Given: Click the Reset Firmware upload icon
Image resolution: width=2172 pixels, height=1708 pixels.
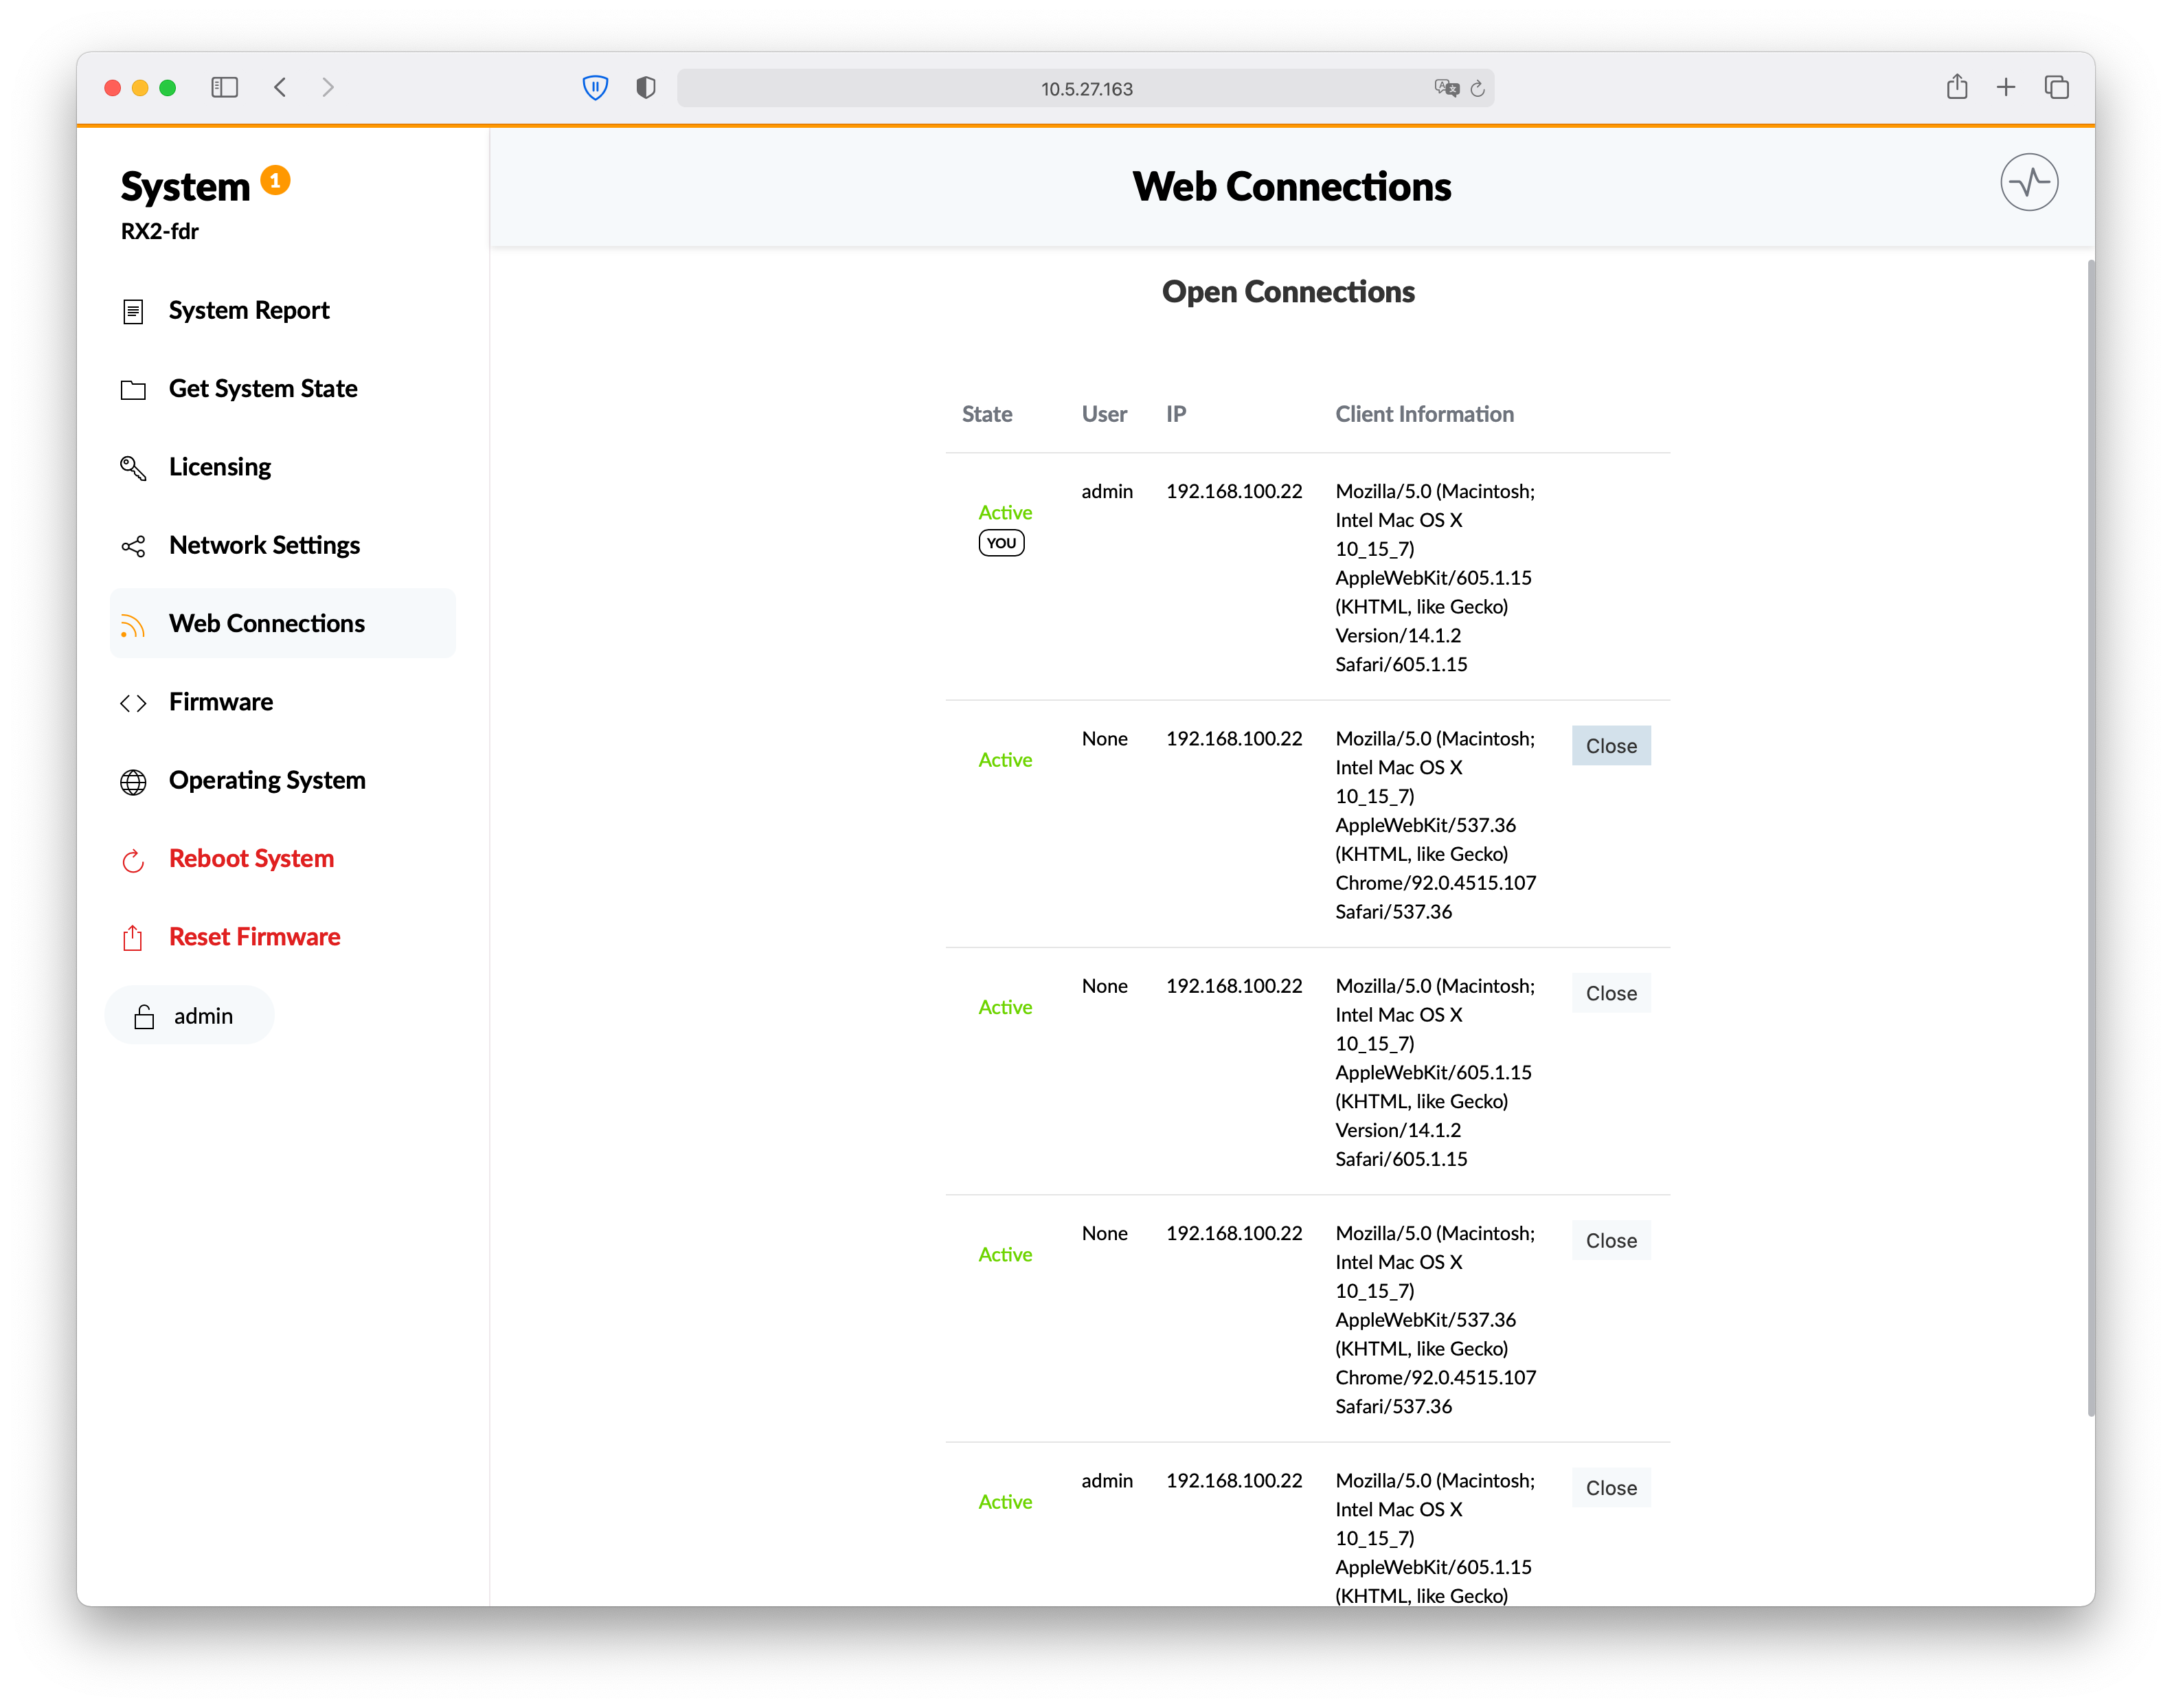Looking at the screenshot, I should [133, 938].
